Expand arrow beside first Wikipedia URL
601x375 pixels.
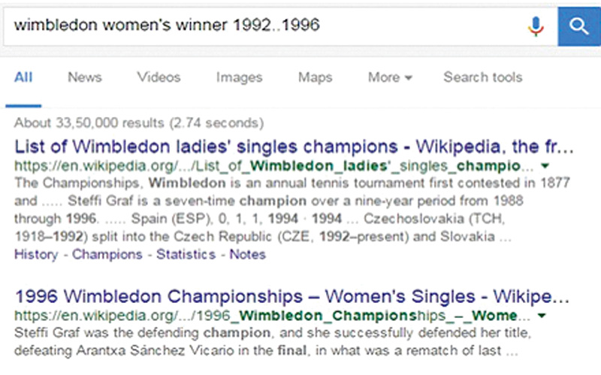click(x=545, y=165)
